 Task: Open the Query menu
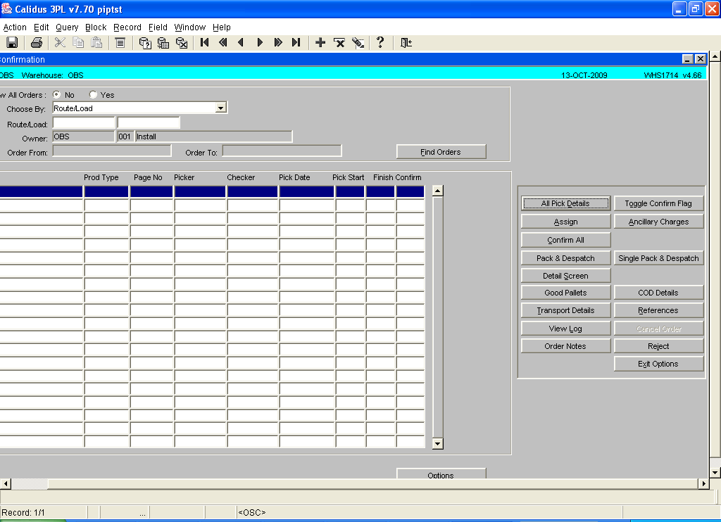click(x=67, y=27)
